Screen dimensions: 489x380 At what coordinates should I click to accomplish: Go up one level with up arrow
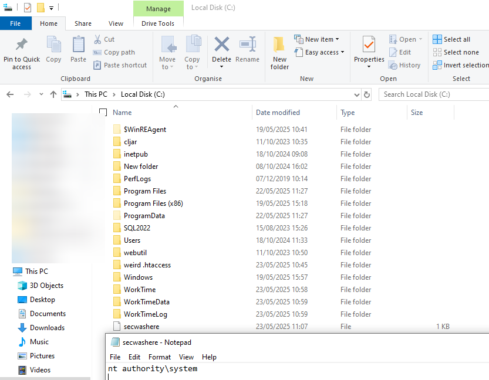tap(53, 94)
